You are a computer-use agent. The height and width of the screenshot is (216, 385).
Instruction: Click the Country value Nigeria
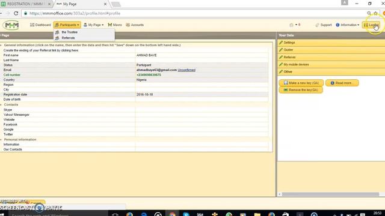click(x=141, y=80)
